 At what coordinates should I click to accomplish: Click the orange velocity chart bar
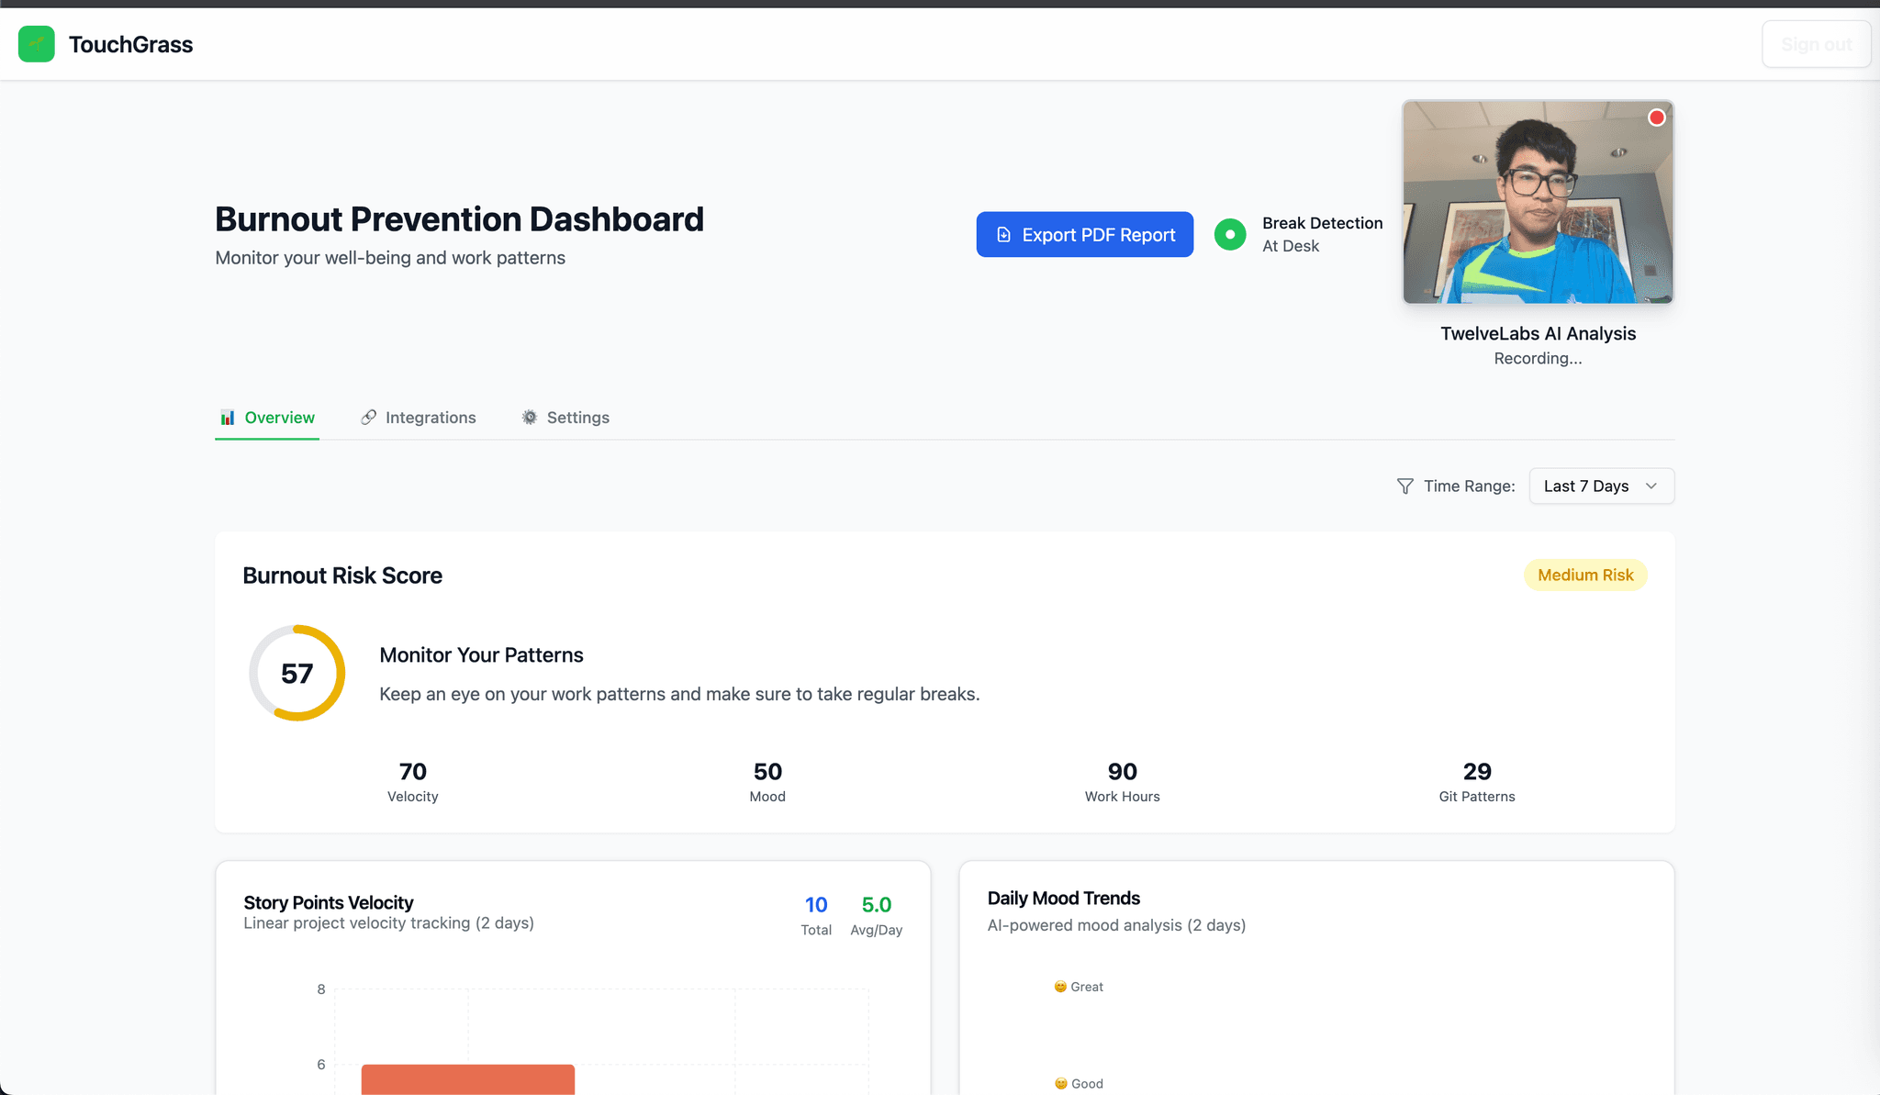pyautogui.click(x=468, y=1078)
